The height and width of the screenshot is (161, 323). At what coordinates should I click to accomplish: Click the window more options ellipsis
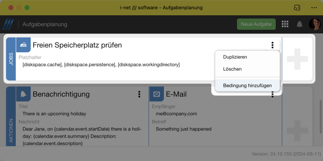pyautogui.click(x=314, y=8)
